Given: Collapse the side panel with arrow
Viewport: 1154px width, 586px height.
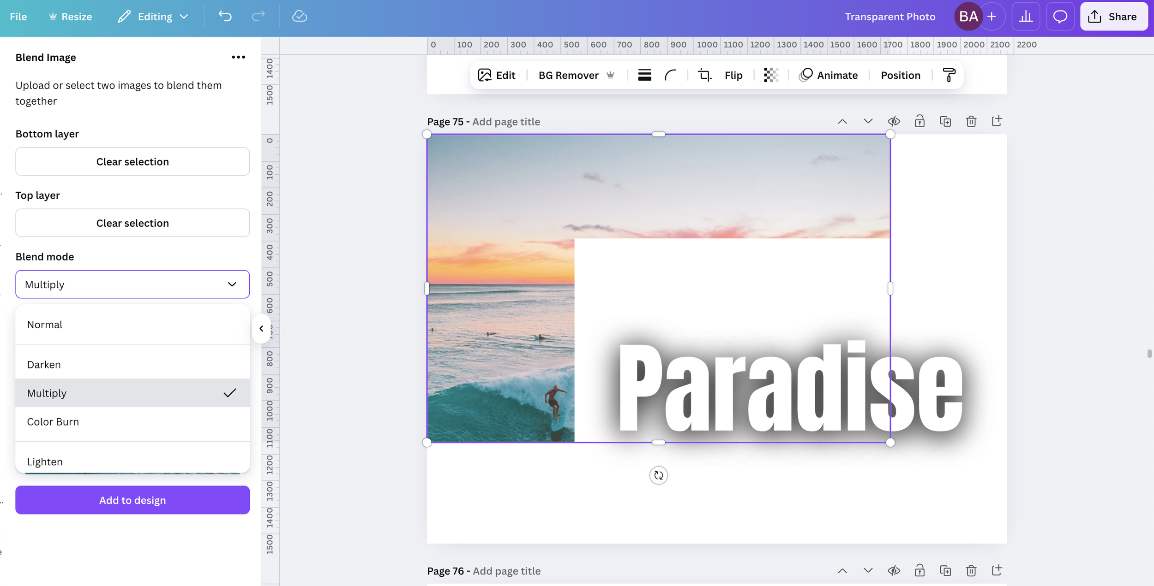Looking at the screenshot, I should click(x=261, y=329).
